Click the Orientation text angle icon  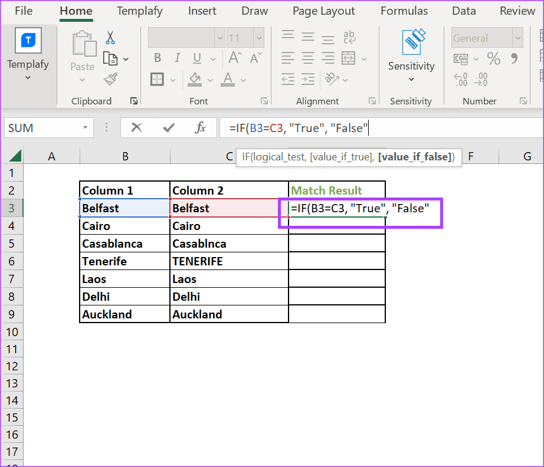[332, 80]
